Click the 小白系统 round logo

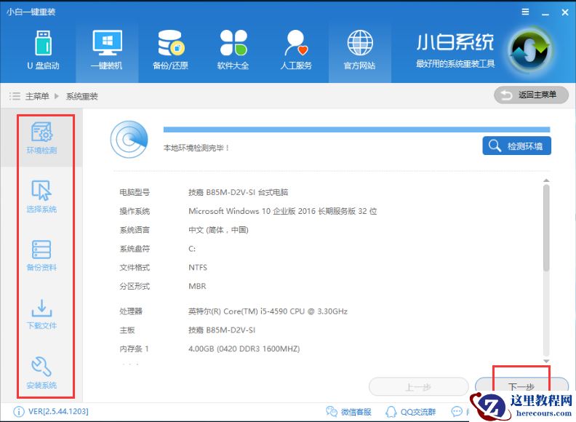tap(529, 49)
